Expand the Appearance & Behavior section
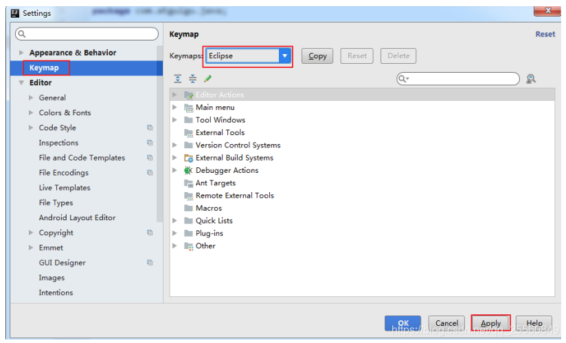The width and height of the screenshot is (566, 343). pyautogui.click(x=21, y=53)
